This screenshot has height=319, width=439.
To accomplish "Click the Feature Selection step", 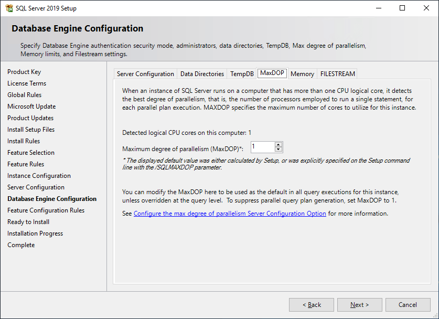I will 31,153.
